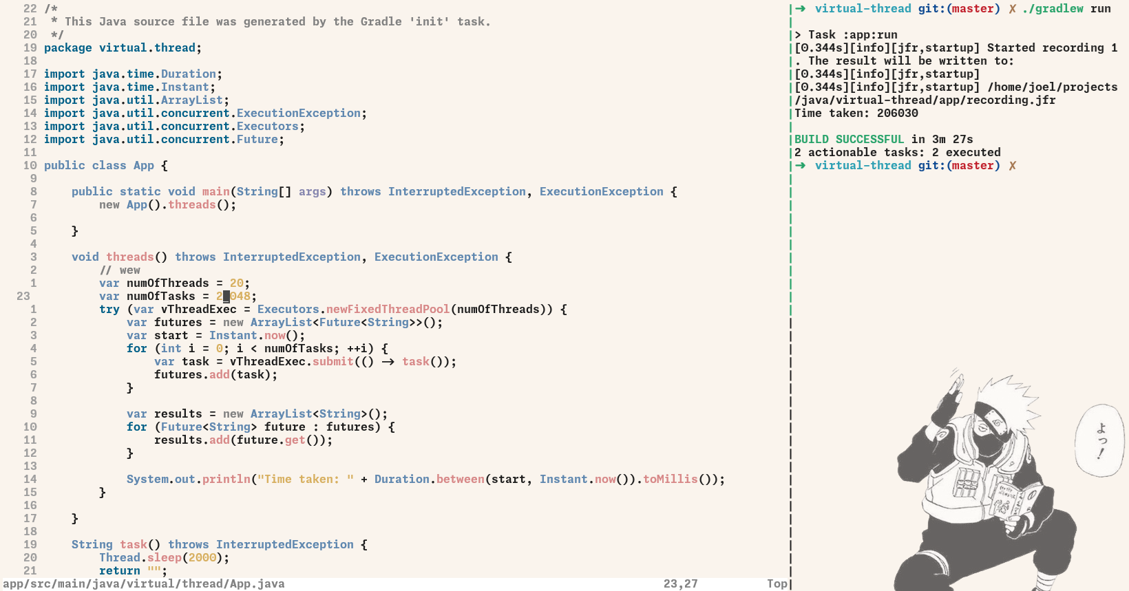Click 'new App().threads();' call
1129x591 pixels.
(168, 204)
